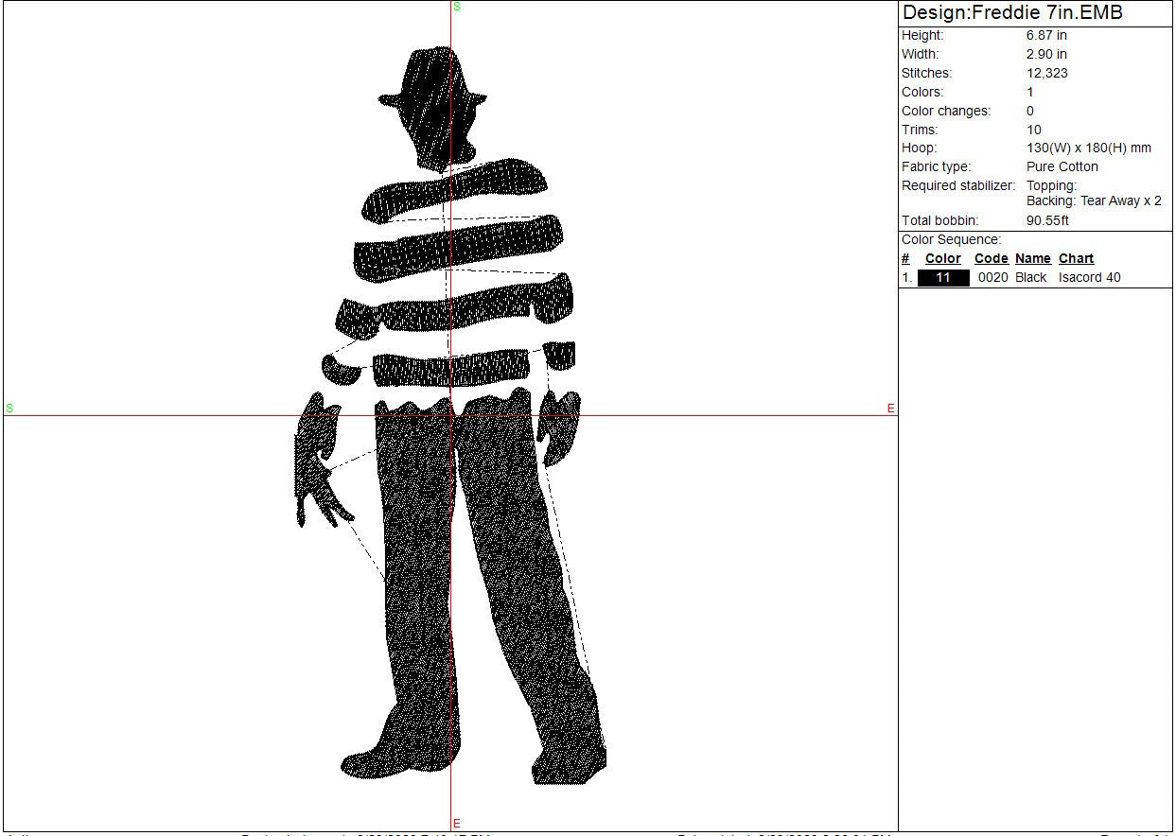Image resolution: width=1176 pixels, height=836 pixels.
Task: Click the crosshair center intersection point
Action: (451, 415)
